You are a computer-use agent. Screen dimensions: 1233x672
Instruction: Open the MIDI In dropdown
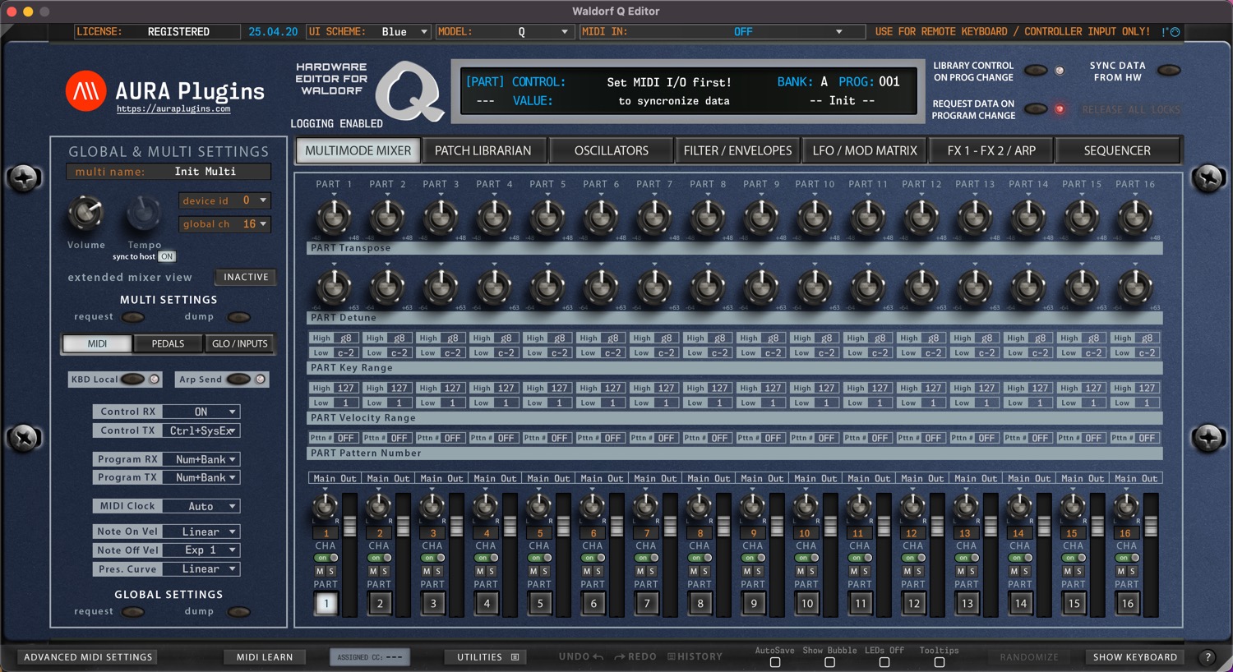click(x=722, y=32)
